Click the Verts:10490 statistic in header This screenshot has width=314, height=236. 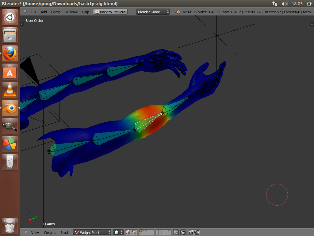coord(208,12)
